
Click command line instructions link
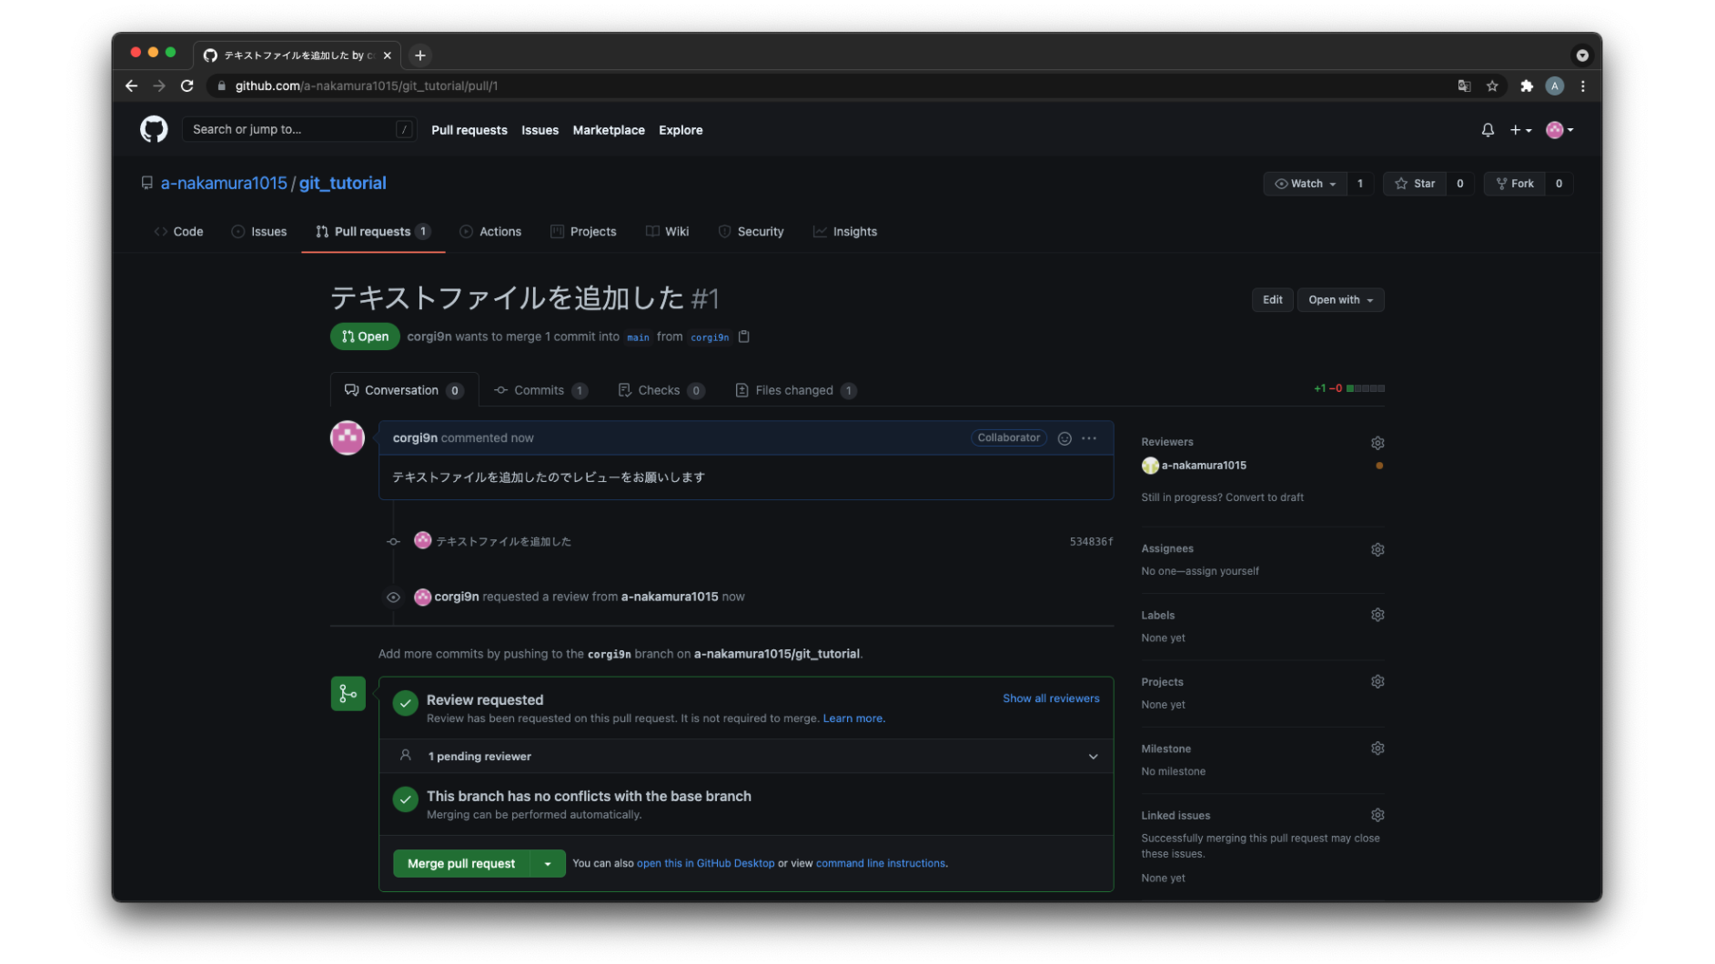[x=880, y=864]
